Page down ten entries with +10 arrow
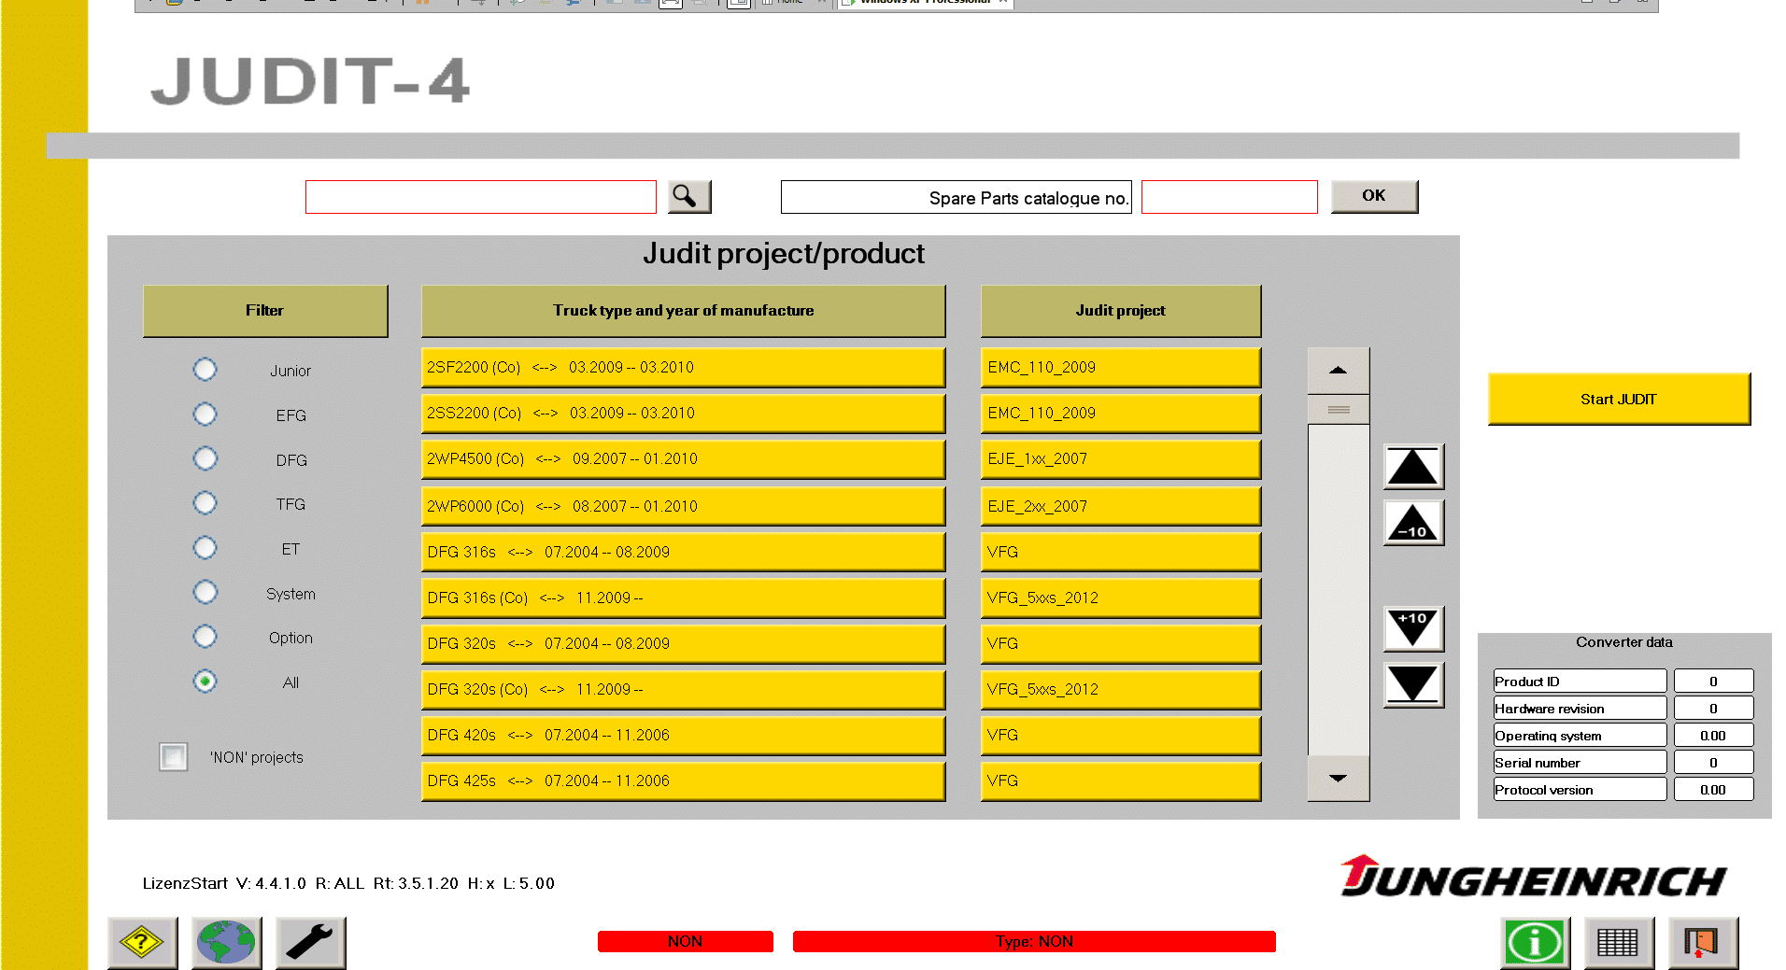This screenshot has height=970, width=1786. click(1412, 628)
